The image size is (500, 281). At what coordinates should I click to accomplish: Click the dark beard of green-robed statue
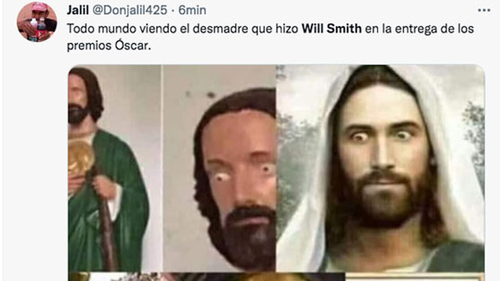(77, 114)
